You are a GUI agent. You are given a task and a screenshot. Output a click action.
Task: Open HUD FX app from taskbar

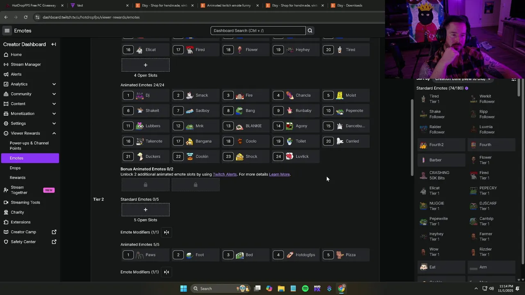pyautogui.click(x=317, y=288)
